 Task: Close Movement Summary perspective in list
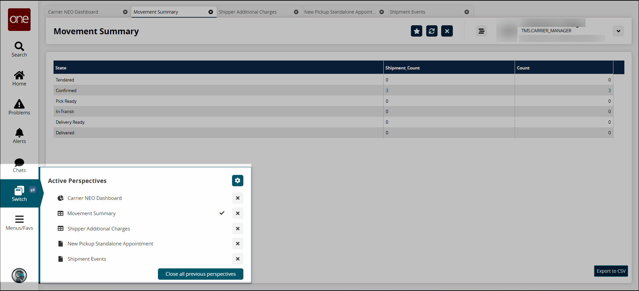click(238, 213)
